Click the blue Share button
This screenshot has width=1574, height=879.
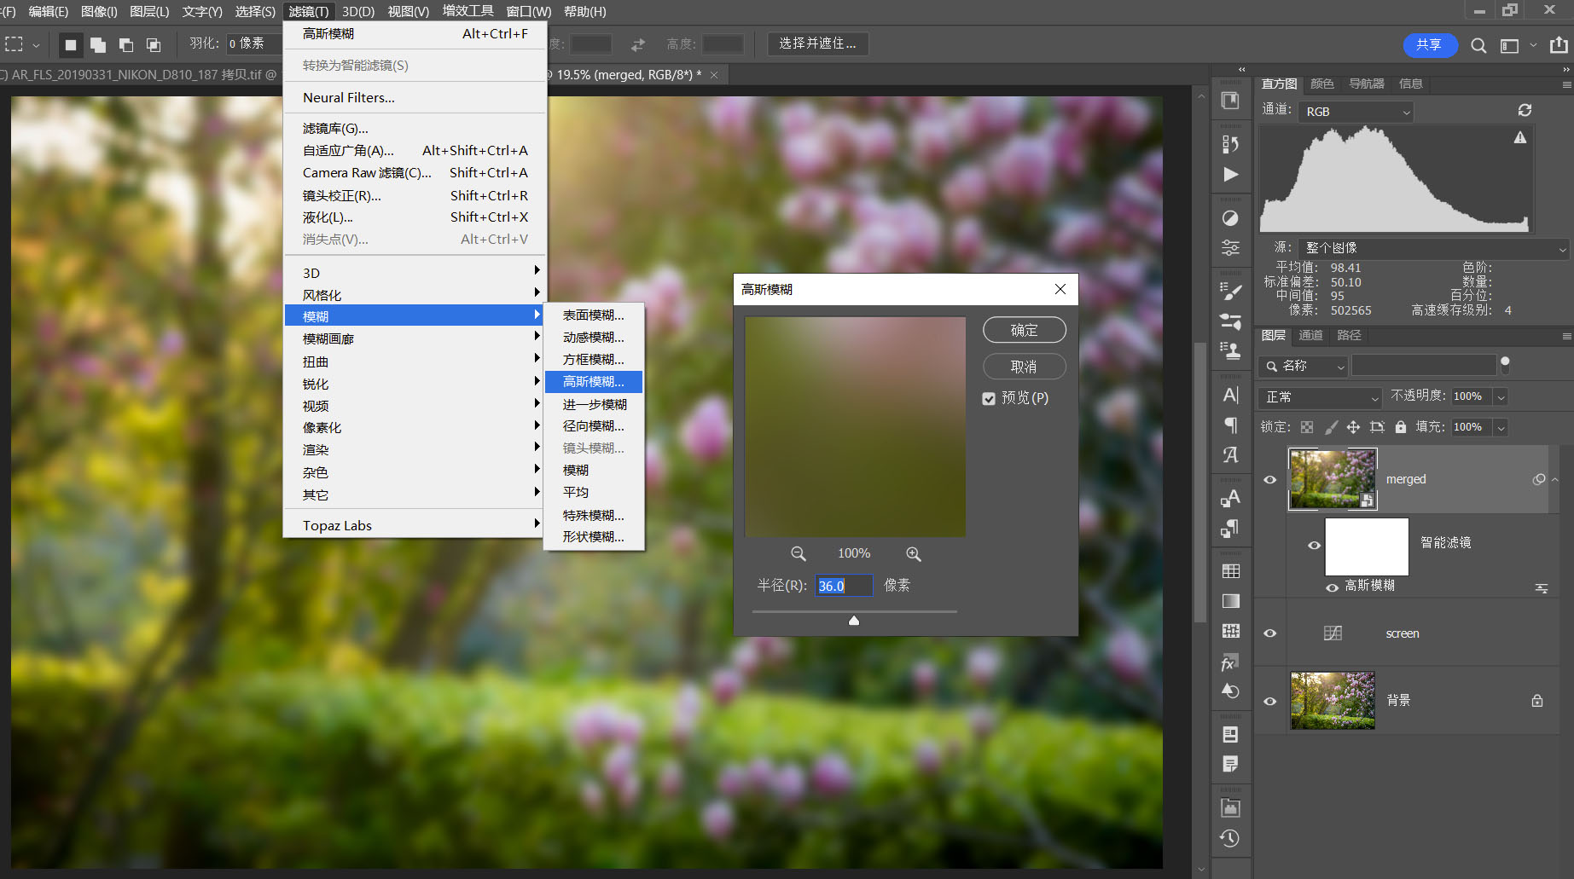pyautogui.click(x=1429, y=45)
